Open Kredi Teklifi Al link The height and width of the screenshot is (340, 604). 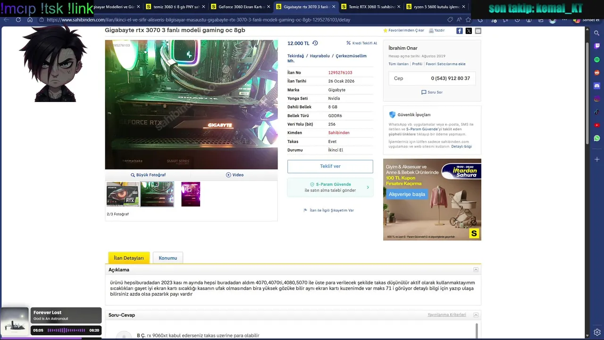click(362, 43)
